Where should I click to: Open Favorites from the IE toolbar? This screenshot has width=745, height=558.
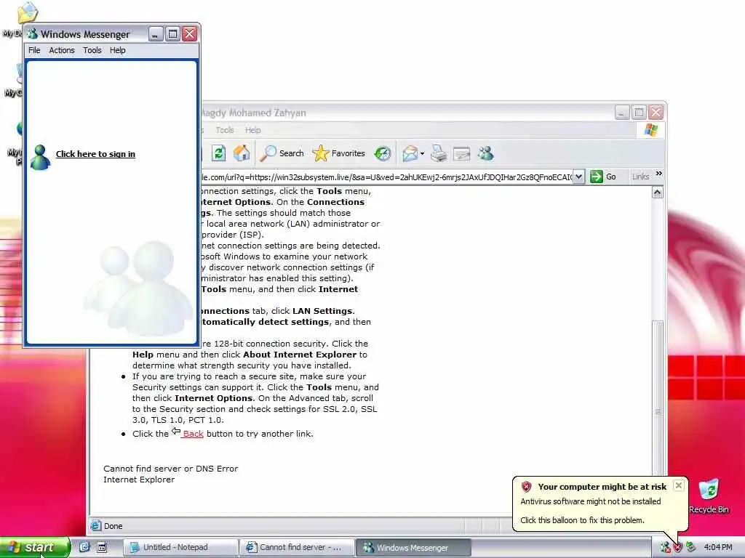click(x=339, y=153)
